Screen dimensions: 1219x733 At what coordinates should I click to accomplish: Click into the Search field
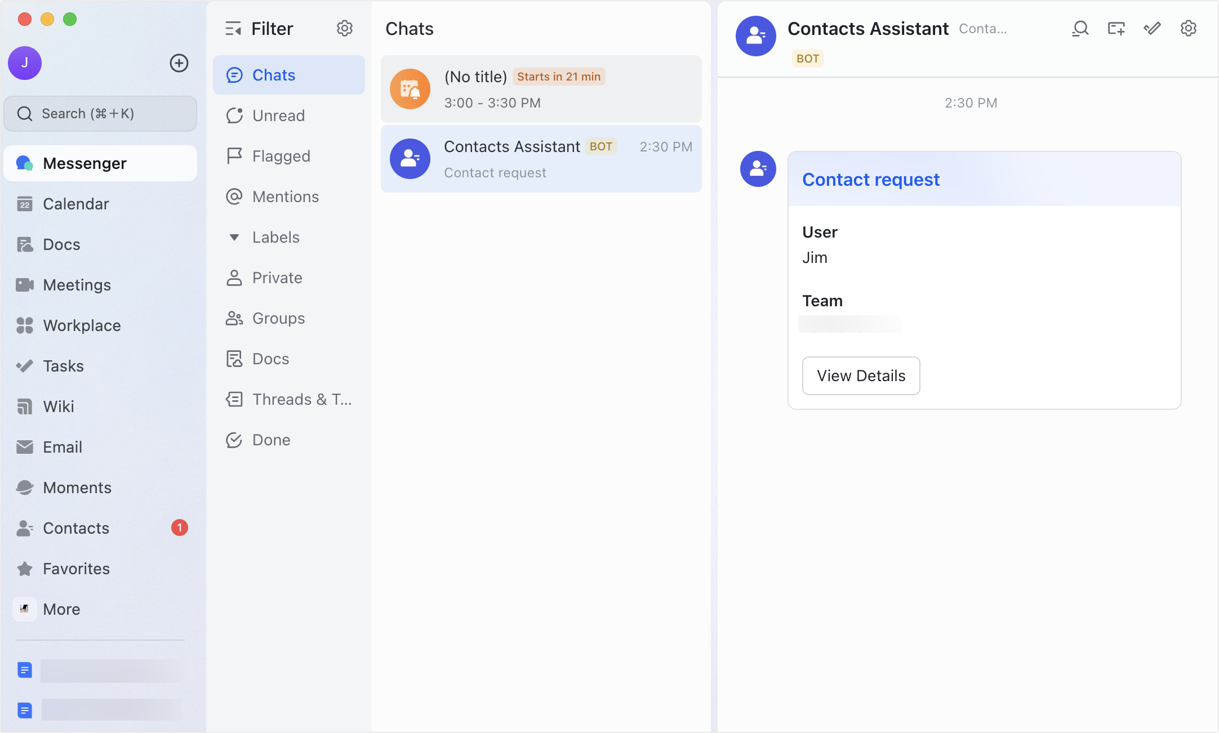(100, 113)
